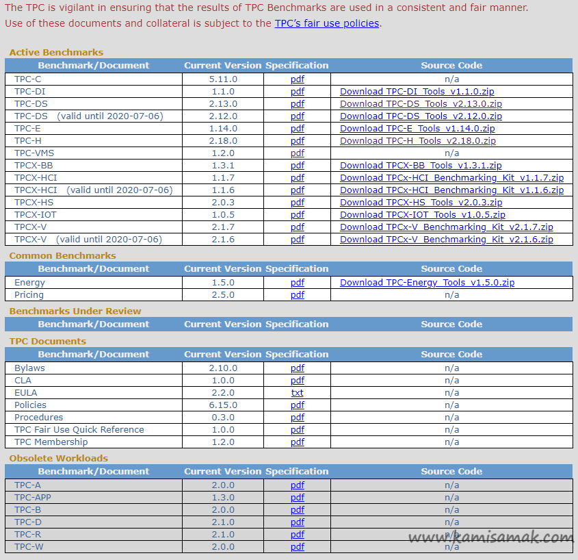
Task: Download TPCX-BB_Tools_v1.3.1.zip
Action: coord(421,165)
